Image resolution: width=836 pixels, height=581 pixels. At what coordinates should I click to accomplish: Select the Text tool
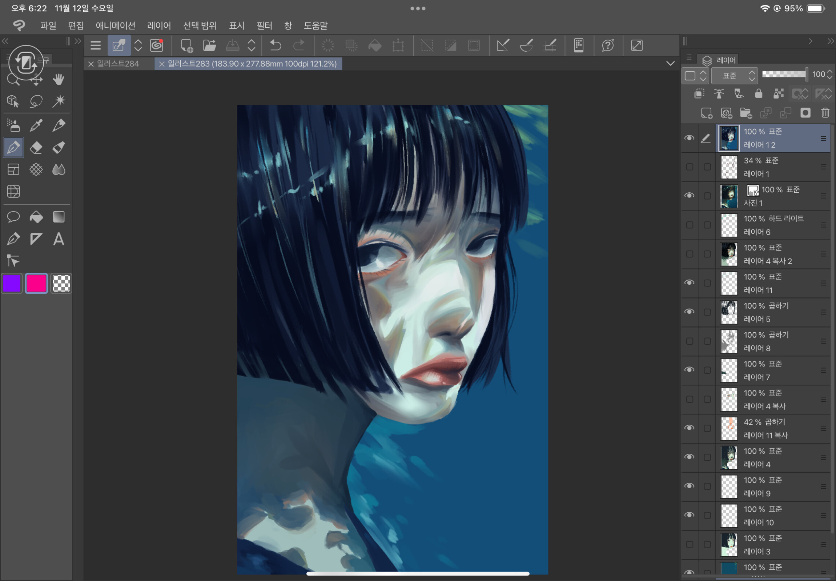[58, 239]
